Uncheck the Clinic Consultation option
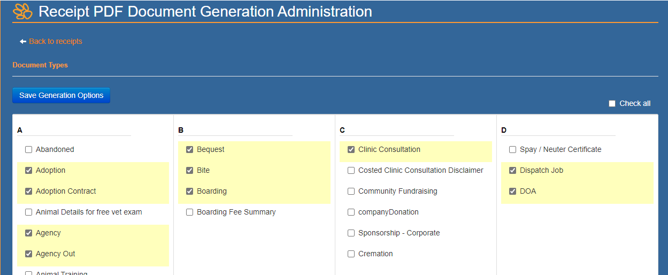The image size is (668, 275). tap(351, 150)
